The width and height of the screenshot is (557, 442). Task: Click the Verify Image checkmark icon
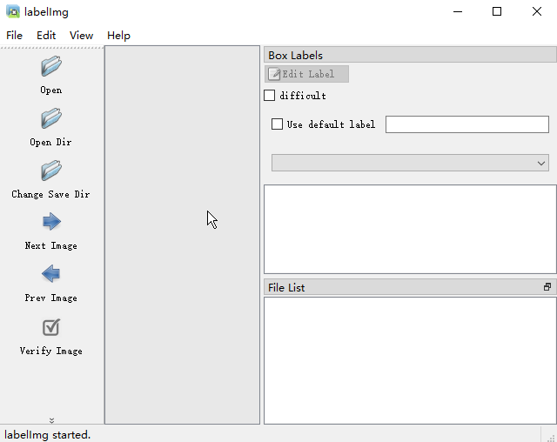pyautogui.click(x=51, y=327)
